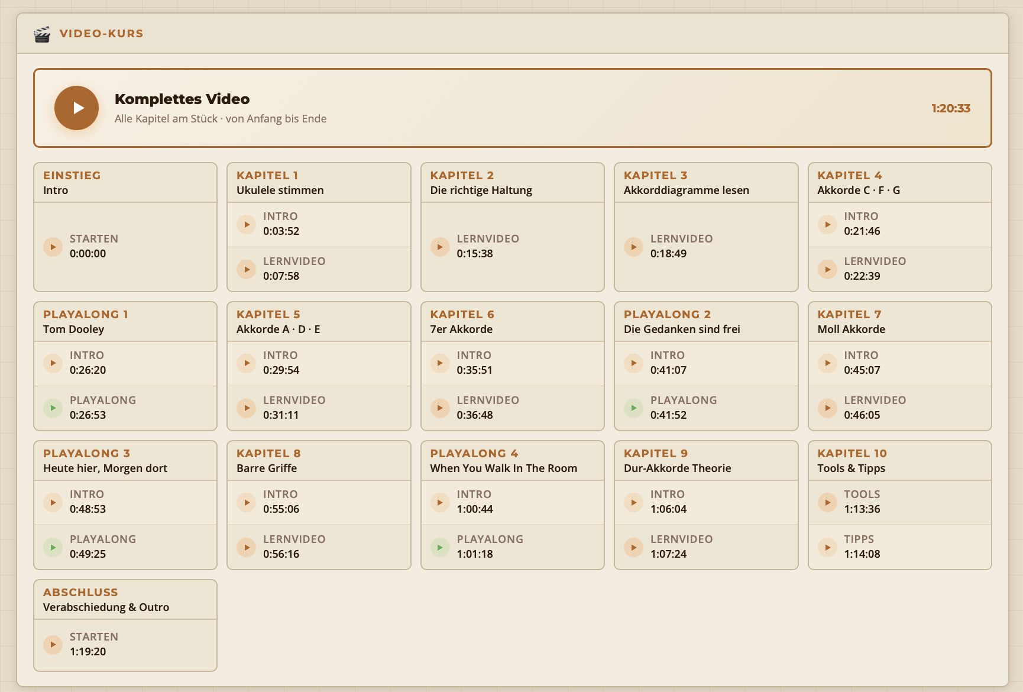Play Dur-Akkorde Theorie Intro at 1:06:04
This screenshot has width=1023, height=692.
pos(633,502)
